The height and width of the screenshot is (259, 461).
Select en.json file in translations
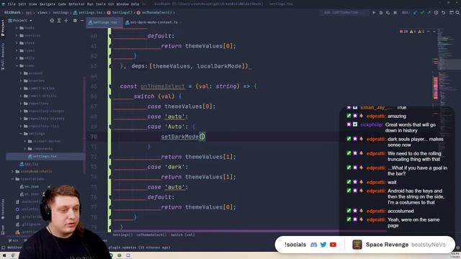(32, 187)
